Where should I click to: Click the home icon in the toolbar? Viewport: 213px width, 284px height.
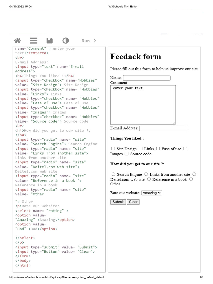(x=17, y=41)
